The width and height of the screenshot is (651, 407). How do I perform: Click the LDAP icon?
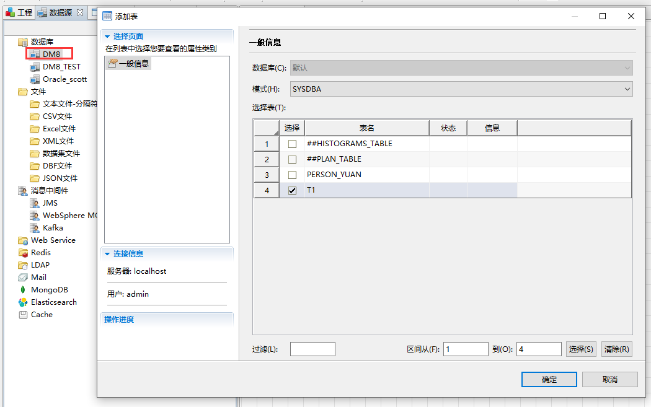[x=23, y=265]
